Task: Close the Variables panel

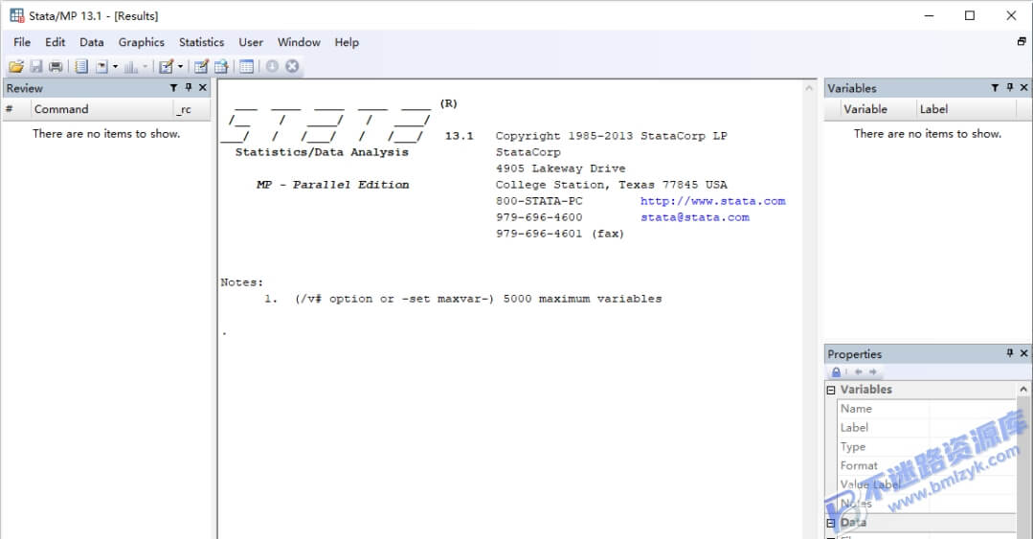Action: click(x=1023, y=88)
